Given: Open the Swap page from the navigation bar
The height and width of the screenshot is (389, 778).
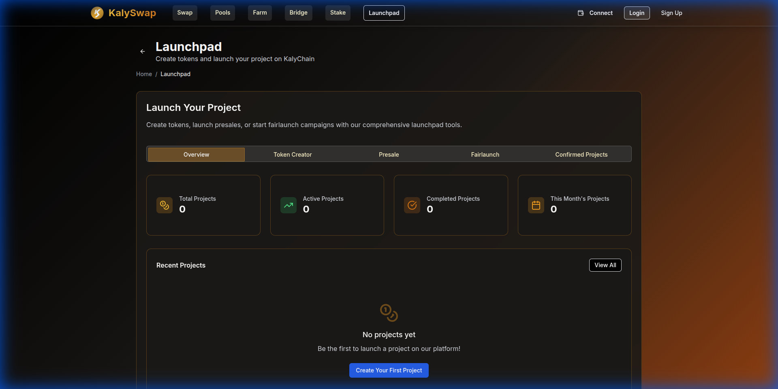Looking at the screenshot, I should point(185,13).
